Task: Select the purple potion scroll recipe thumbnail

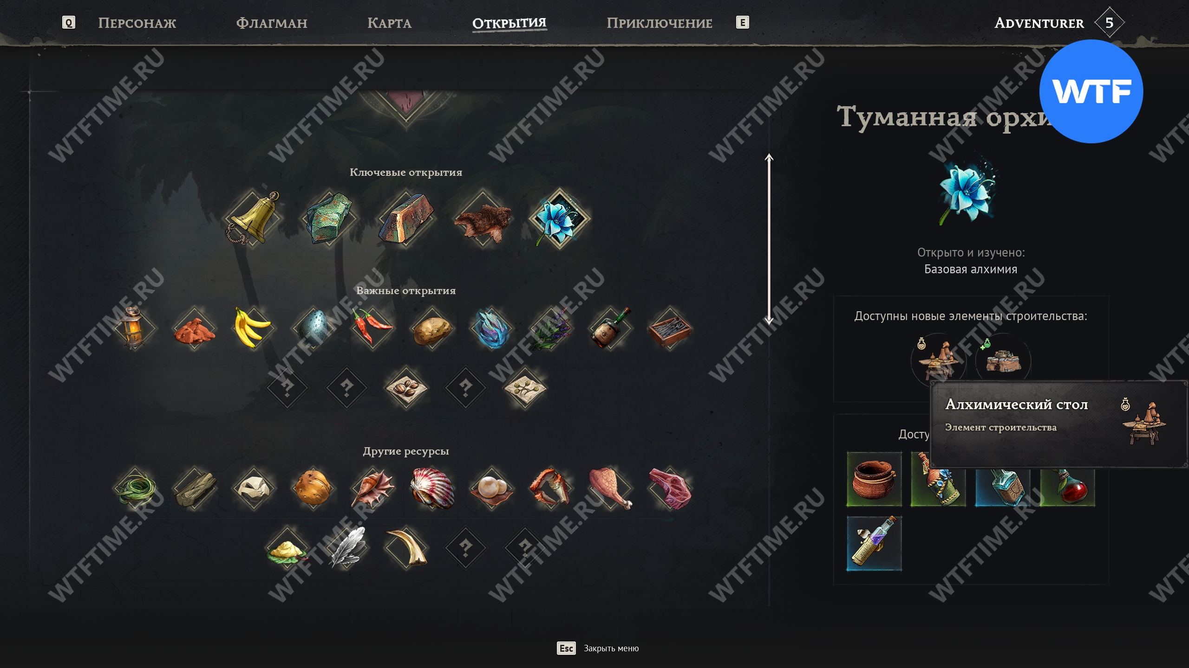Action: point(874,543)
